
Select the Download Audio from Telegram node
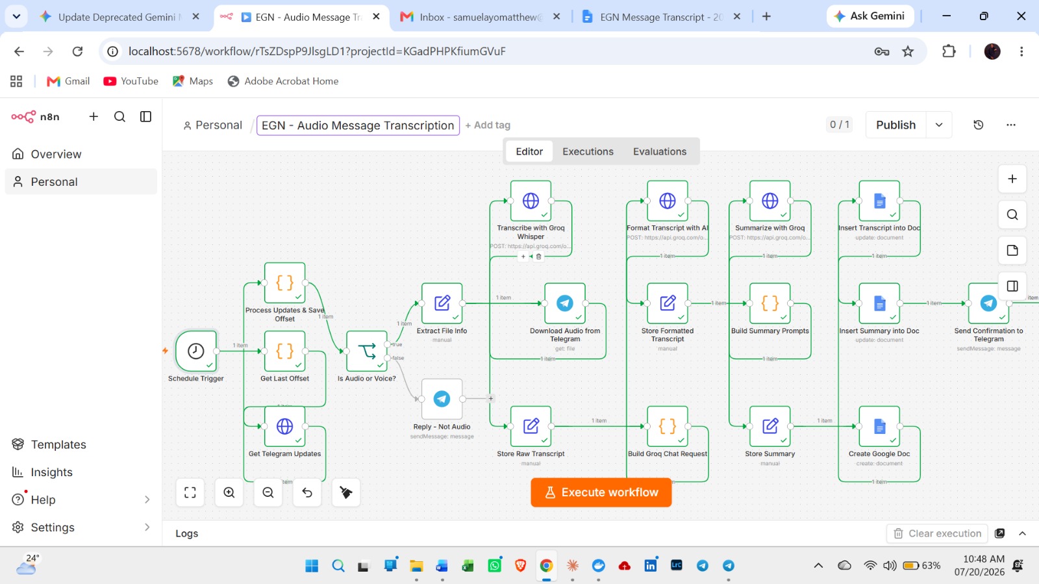(x=565, y=303)
